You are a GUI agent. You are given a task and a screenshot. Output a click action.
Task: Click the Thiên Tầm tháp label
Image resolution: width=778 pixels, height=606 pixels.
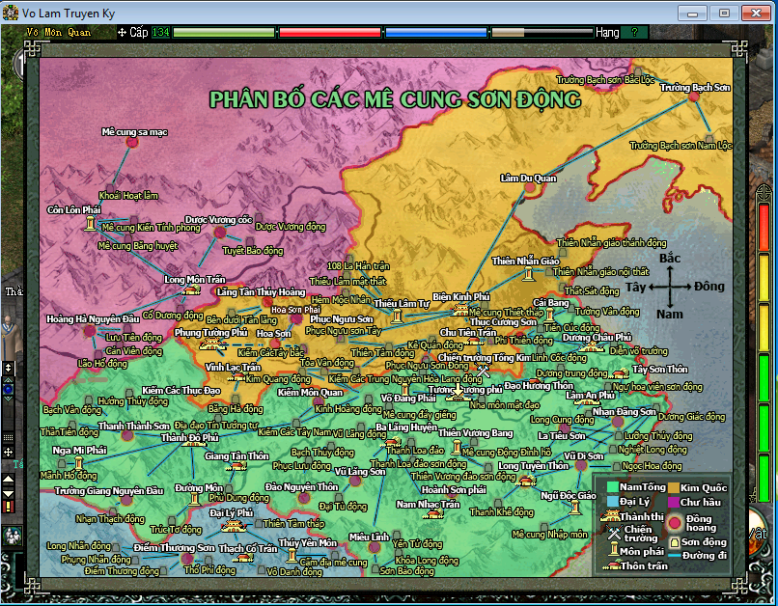294,523
